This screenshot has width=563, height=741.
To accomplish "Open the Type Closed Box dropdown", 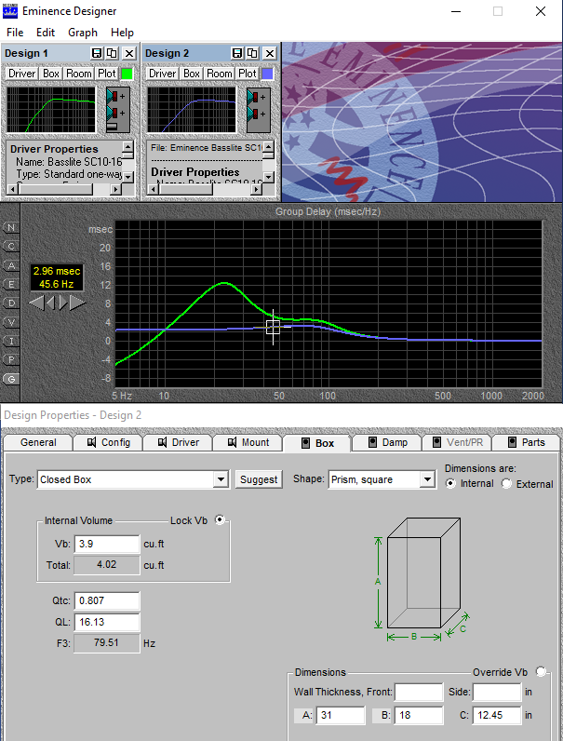I will [221, 479].
